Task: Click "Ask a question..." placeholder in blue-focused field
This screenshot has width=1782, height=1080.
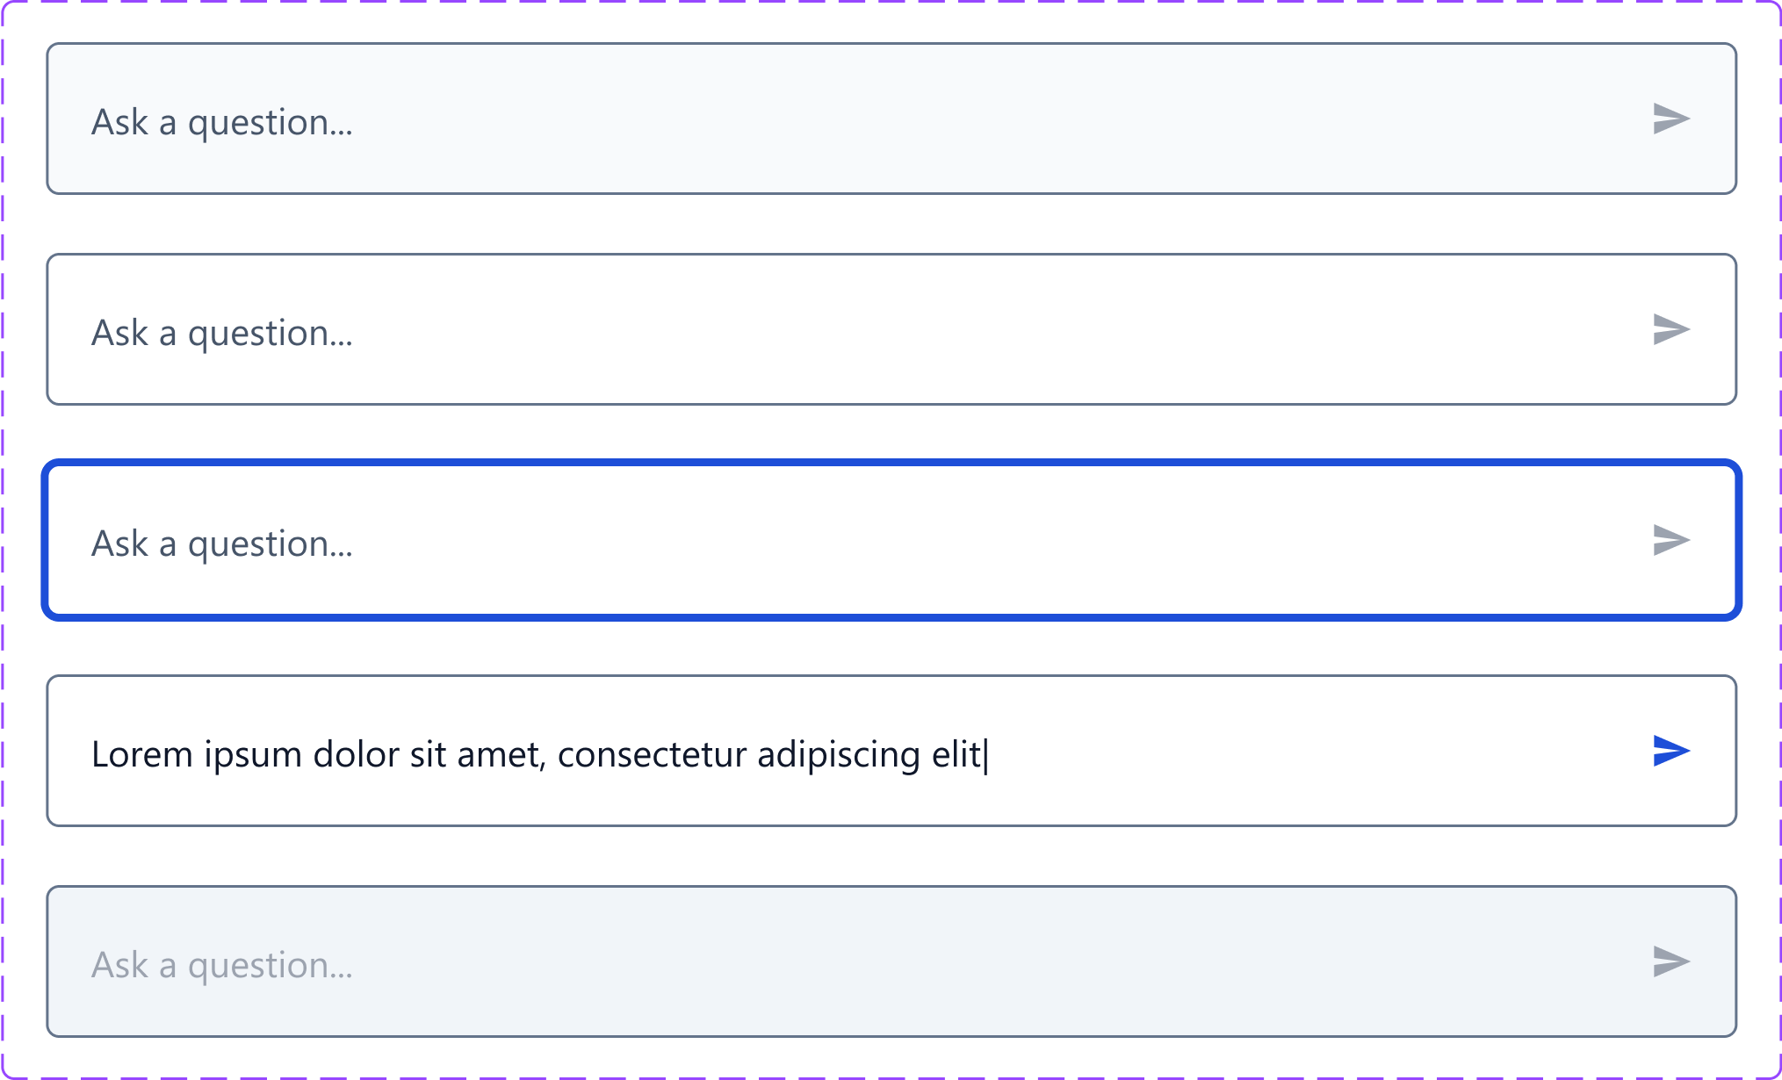Action: 222,544
